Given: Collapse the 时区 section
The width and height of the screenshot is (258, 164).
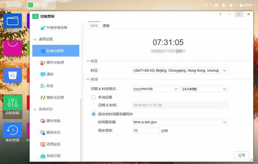Looking at the screenshot, I should [x=88, y=61].
